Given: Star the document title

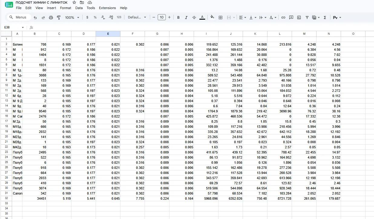Looking at the screenshot, I should click(74, 2).
